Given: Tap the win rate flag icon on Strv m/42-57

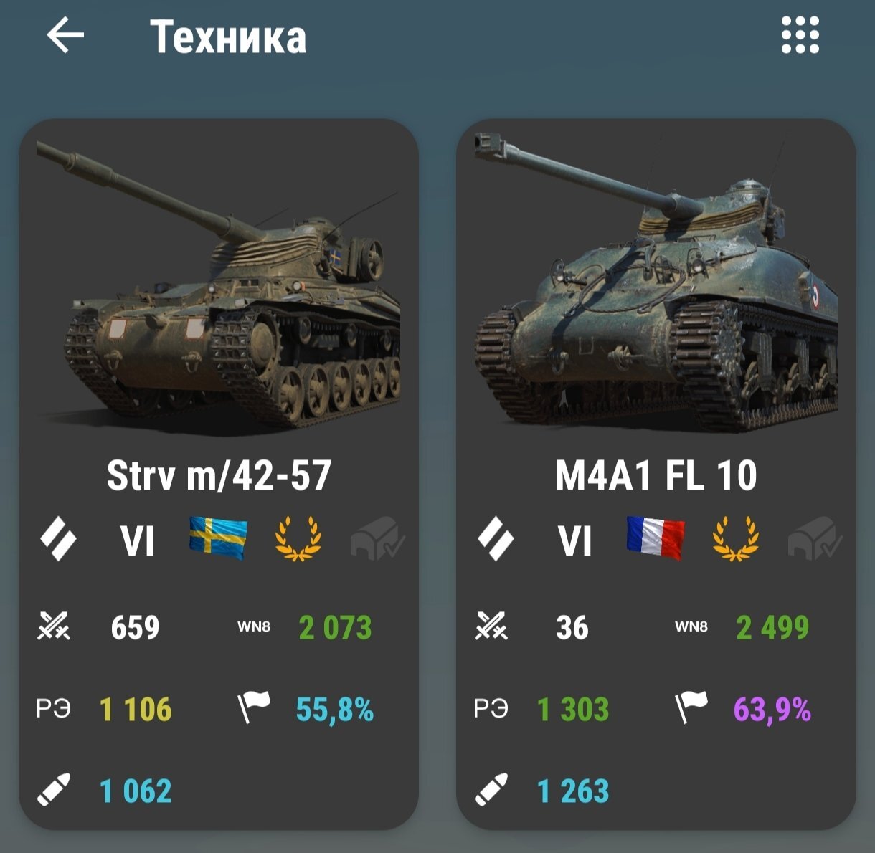Looking at the screenshot, I should [254, 707].
